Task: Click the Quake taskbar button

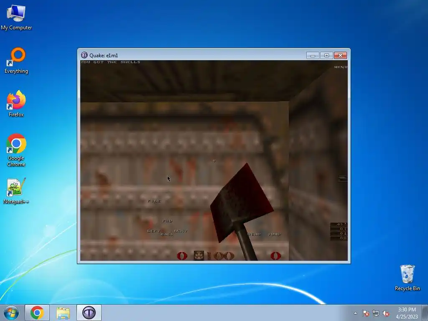Action: coord(89,313)
